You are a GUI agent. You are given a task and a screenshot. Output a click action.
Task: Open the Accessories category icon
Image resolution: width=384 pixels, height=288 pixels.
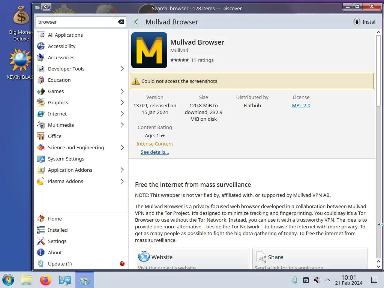coord(41,57)
